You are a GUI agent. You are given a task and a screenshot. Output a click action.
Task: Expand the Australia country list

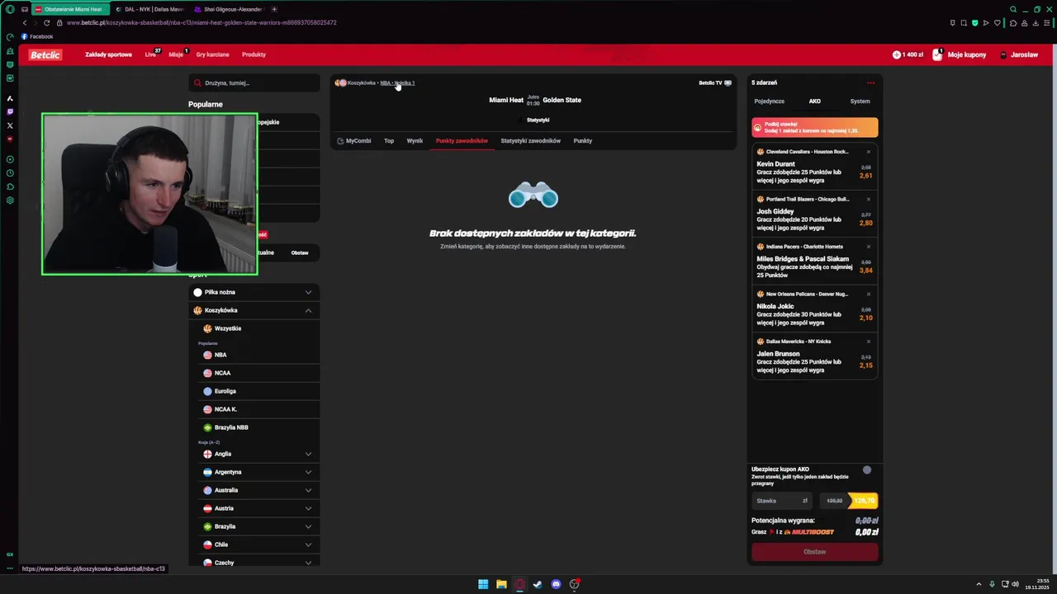point(308,490)
